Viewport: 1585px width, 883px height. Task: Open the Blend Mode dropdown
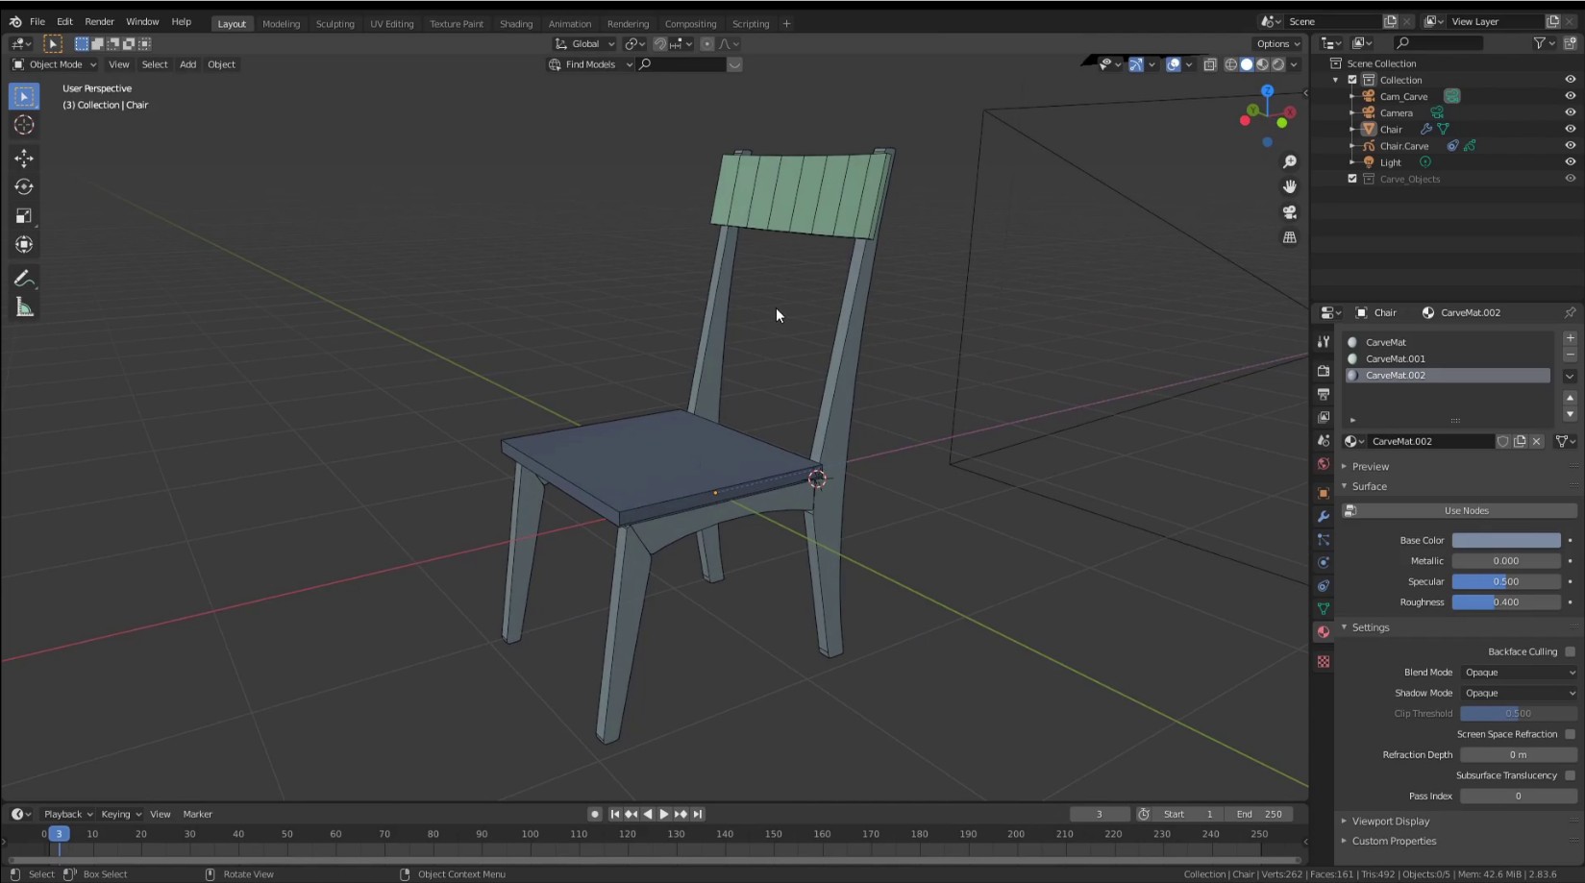[1519, 673]
